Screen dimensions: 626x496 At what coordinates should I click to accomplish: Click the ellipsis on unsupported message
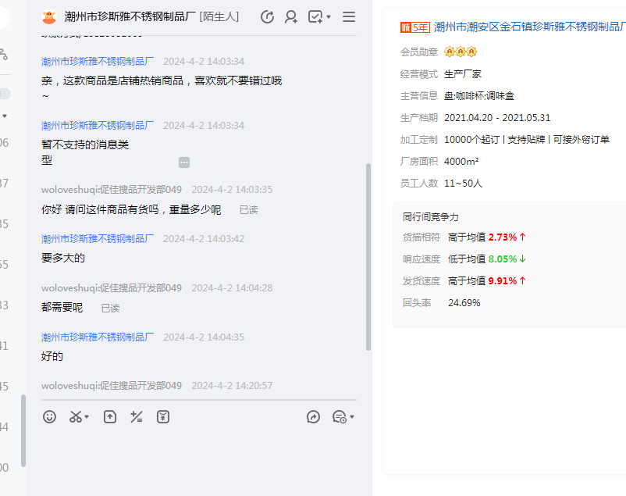point(184,162)
